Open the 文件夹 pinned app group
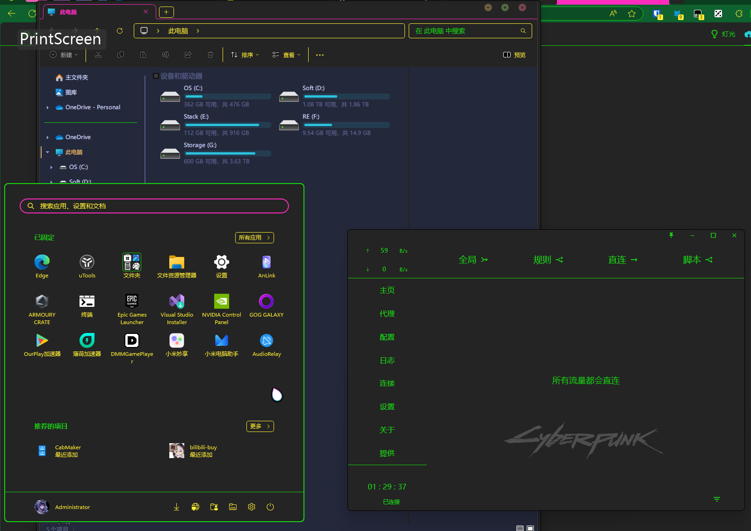This screenshot has height=531, width=751. coord(132,266)
